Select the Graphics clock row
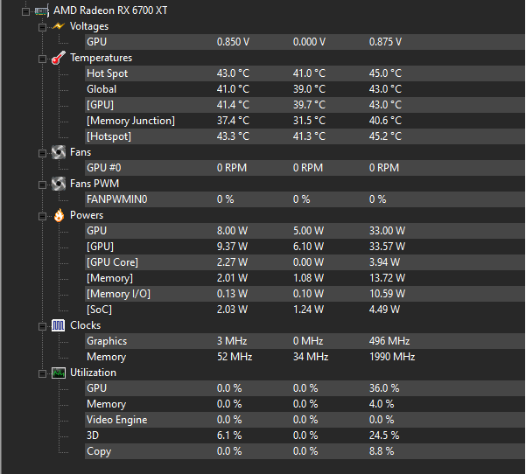Image resolution: width=526 pixels, height=474 pixels. 305,341
